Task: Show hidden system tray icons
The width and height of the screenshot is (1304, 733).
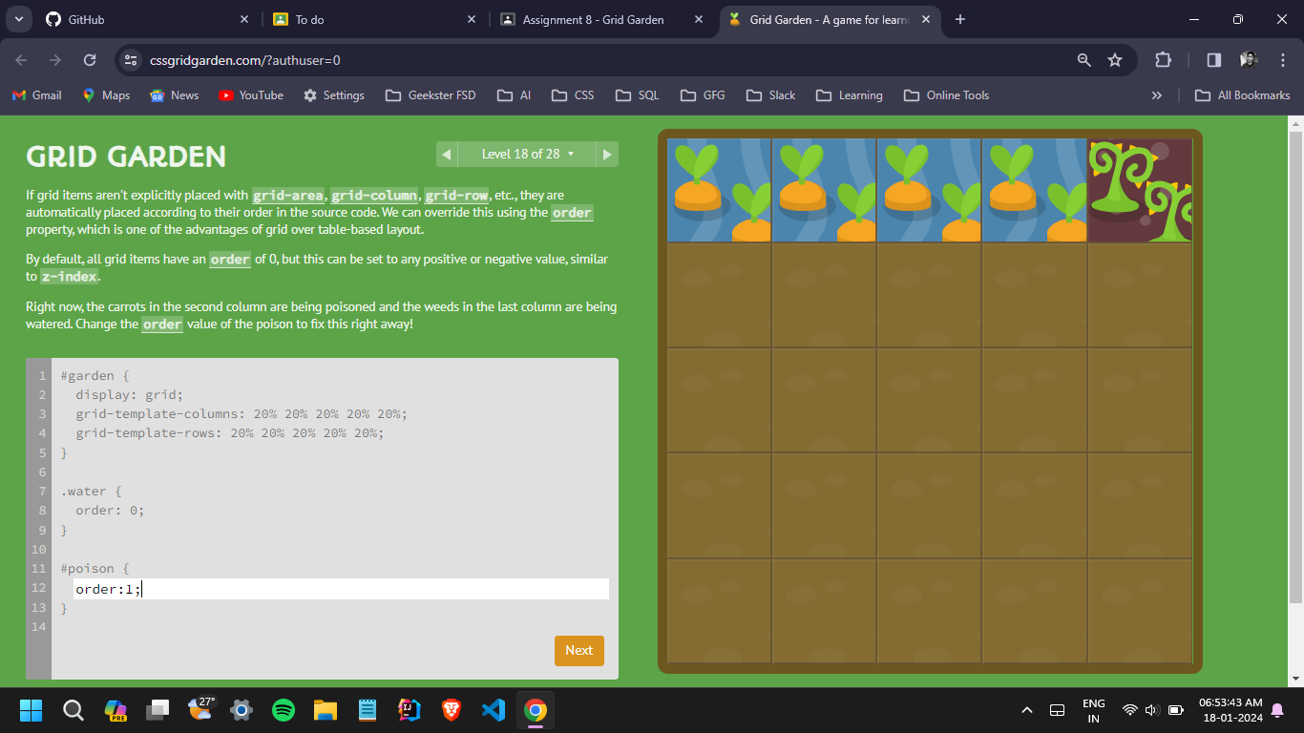Action: [x=1027, y=710]
